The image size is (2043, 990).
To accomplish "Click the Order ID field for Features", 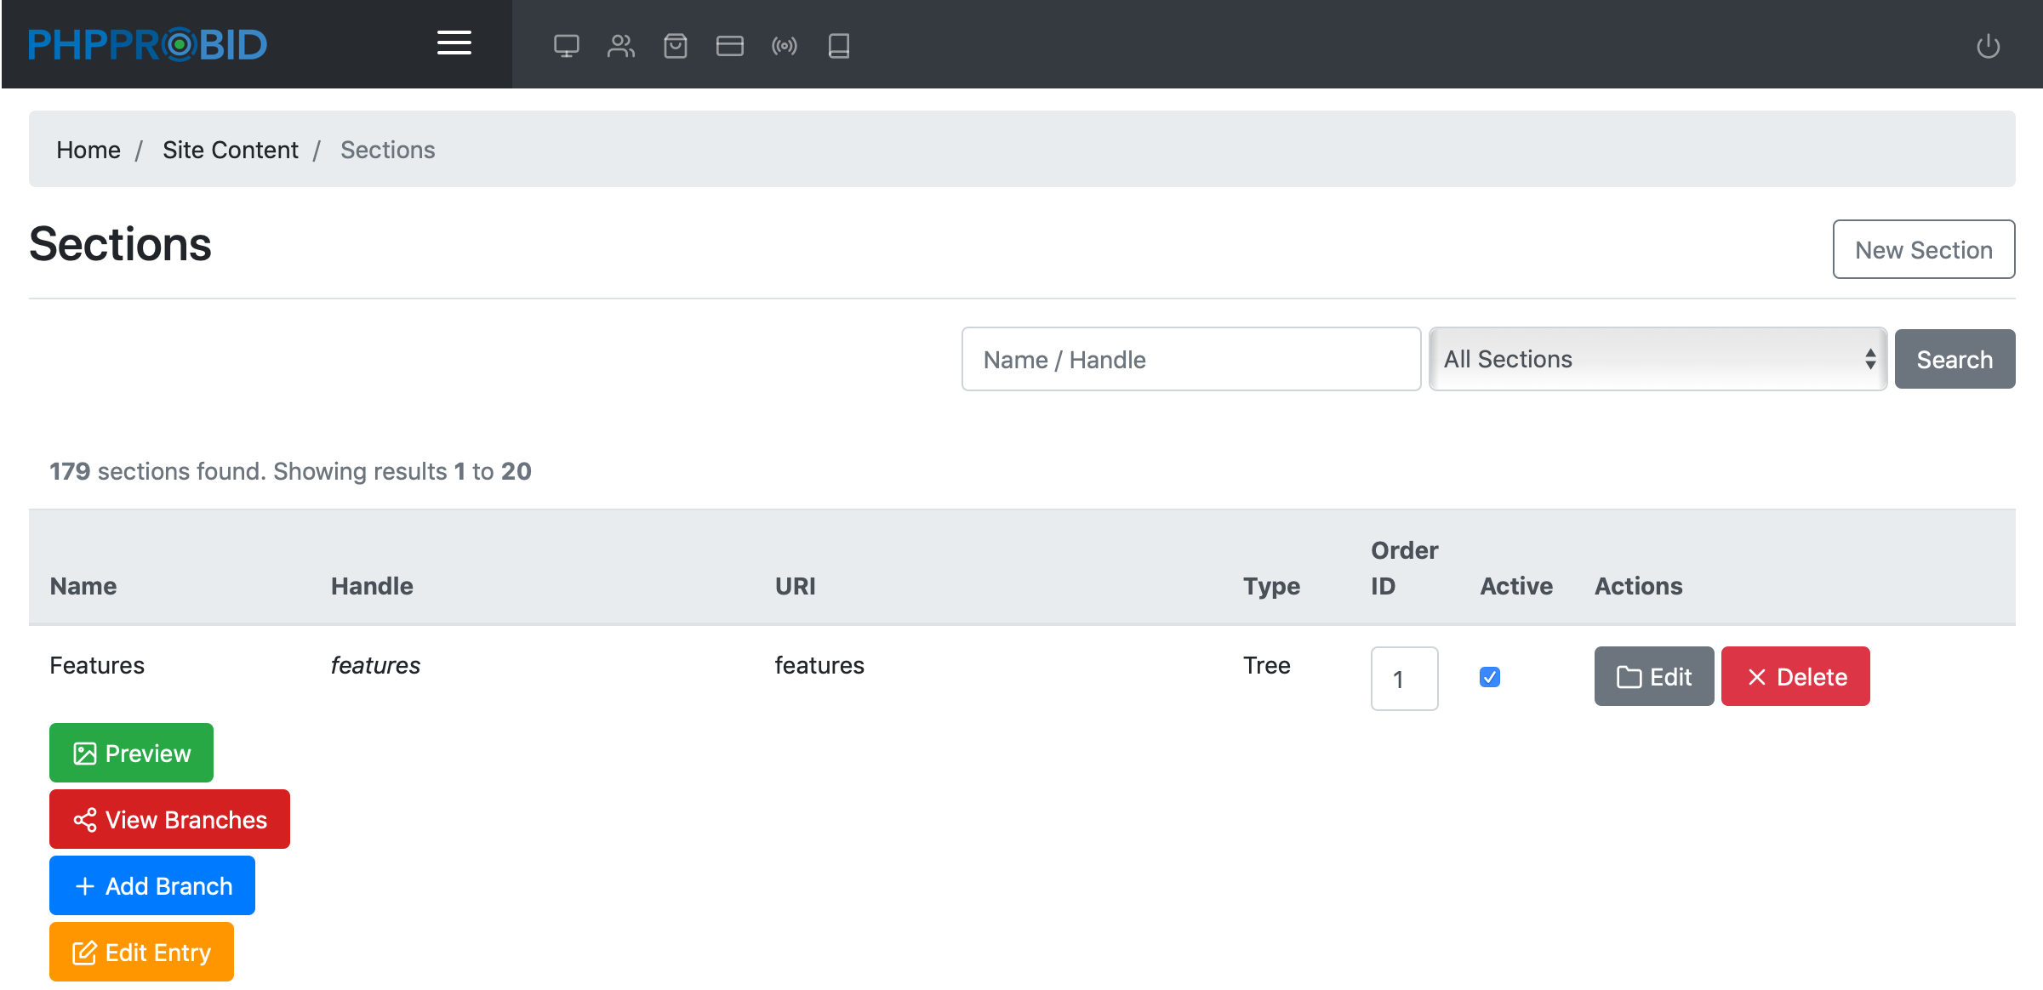I will click(1404, 679).
